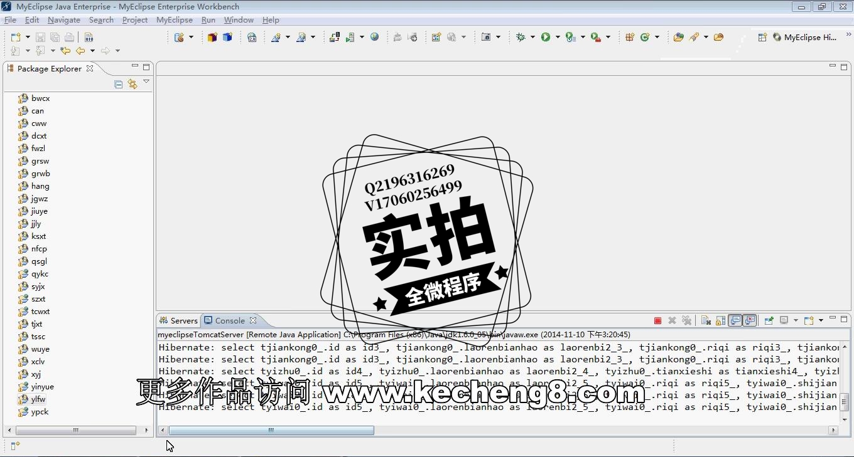This screenshot has width=854, height=457.
Task: Click the Console vertical scrollbar down arrow
Action: pos(845,419)
